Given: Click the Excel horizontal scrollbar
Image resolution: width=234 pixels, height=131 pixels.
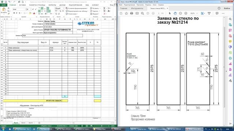Looking at the screenshot, I should click(x=93, y=123).
